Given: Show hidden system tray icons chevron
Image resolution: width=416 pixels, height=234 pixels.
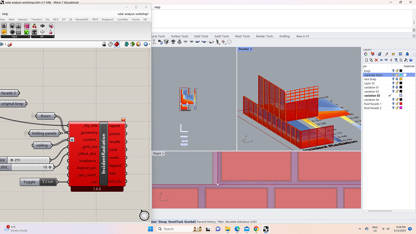Looking at the screenshot, I should pos(360,229).
